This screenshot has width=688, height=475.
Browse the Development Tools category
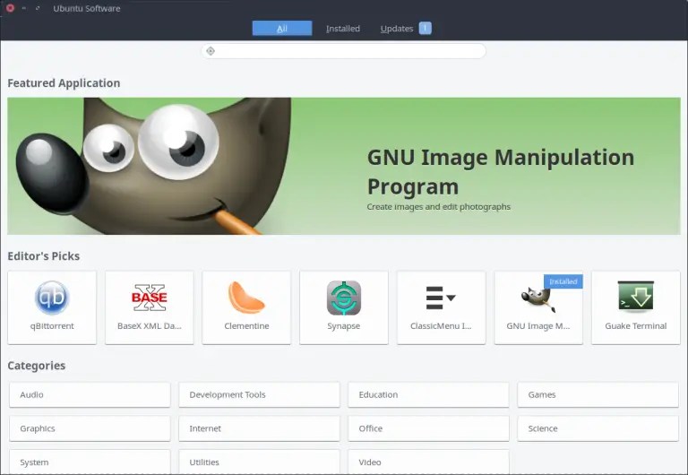pyautogui.click(x=259, y=394)
